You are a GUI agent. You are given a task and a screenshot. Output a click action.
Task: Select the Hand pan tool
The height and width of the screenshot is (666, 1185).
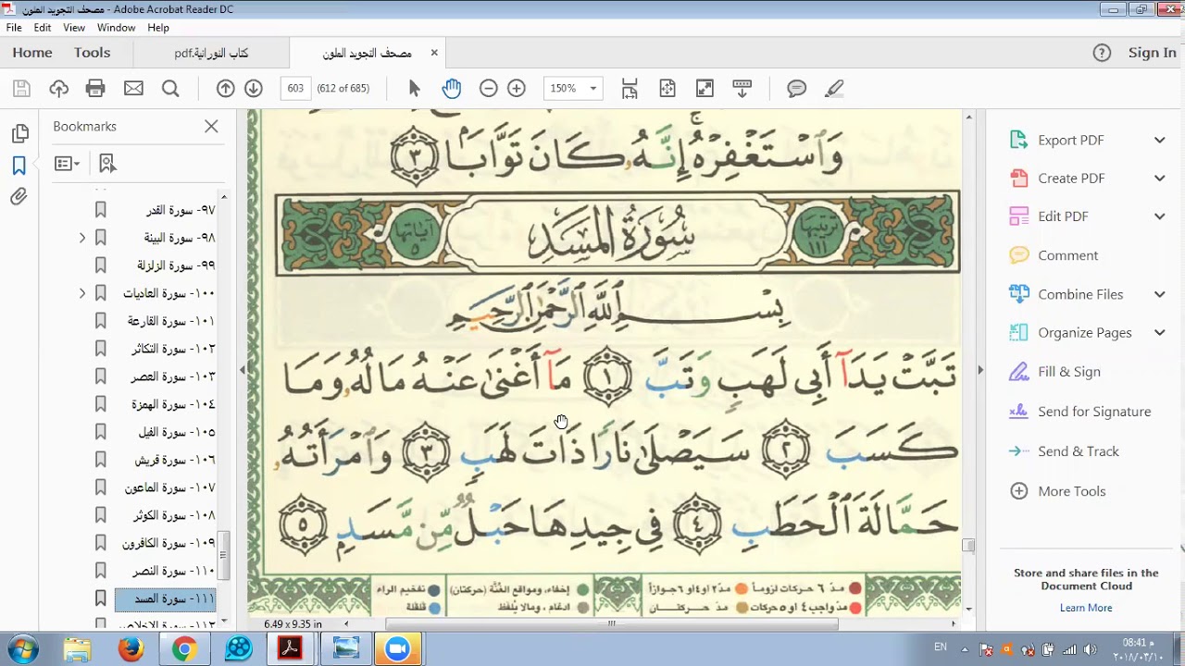point(451,89)
